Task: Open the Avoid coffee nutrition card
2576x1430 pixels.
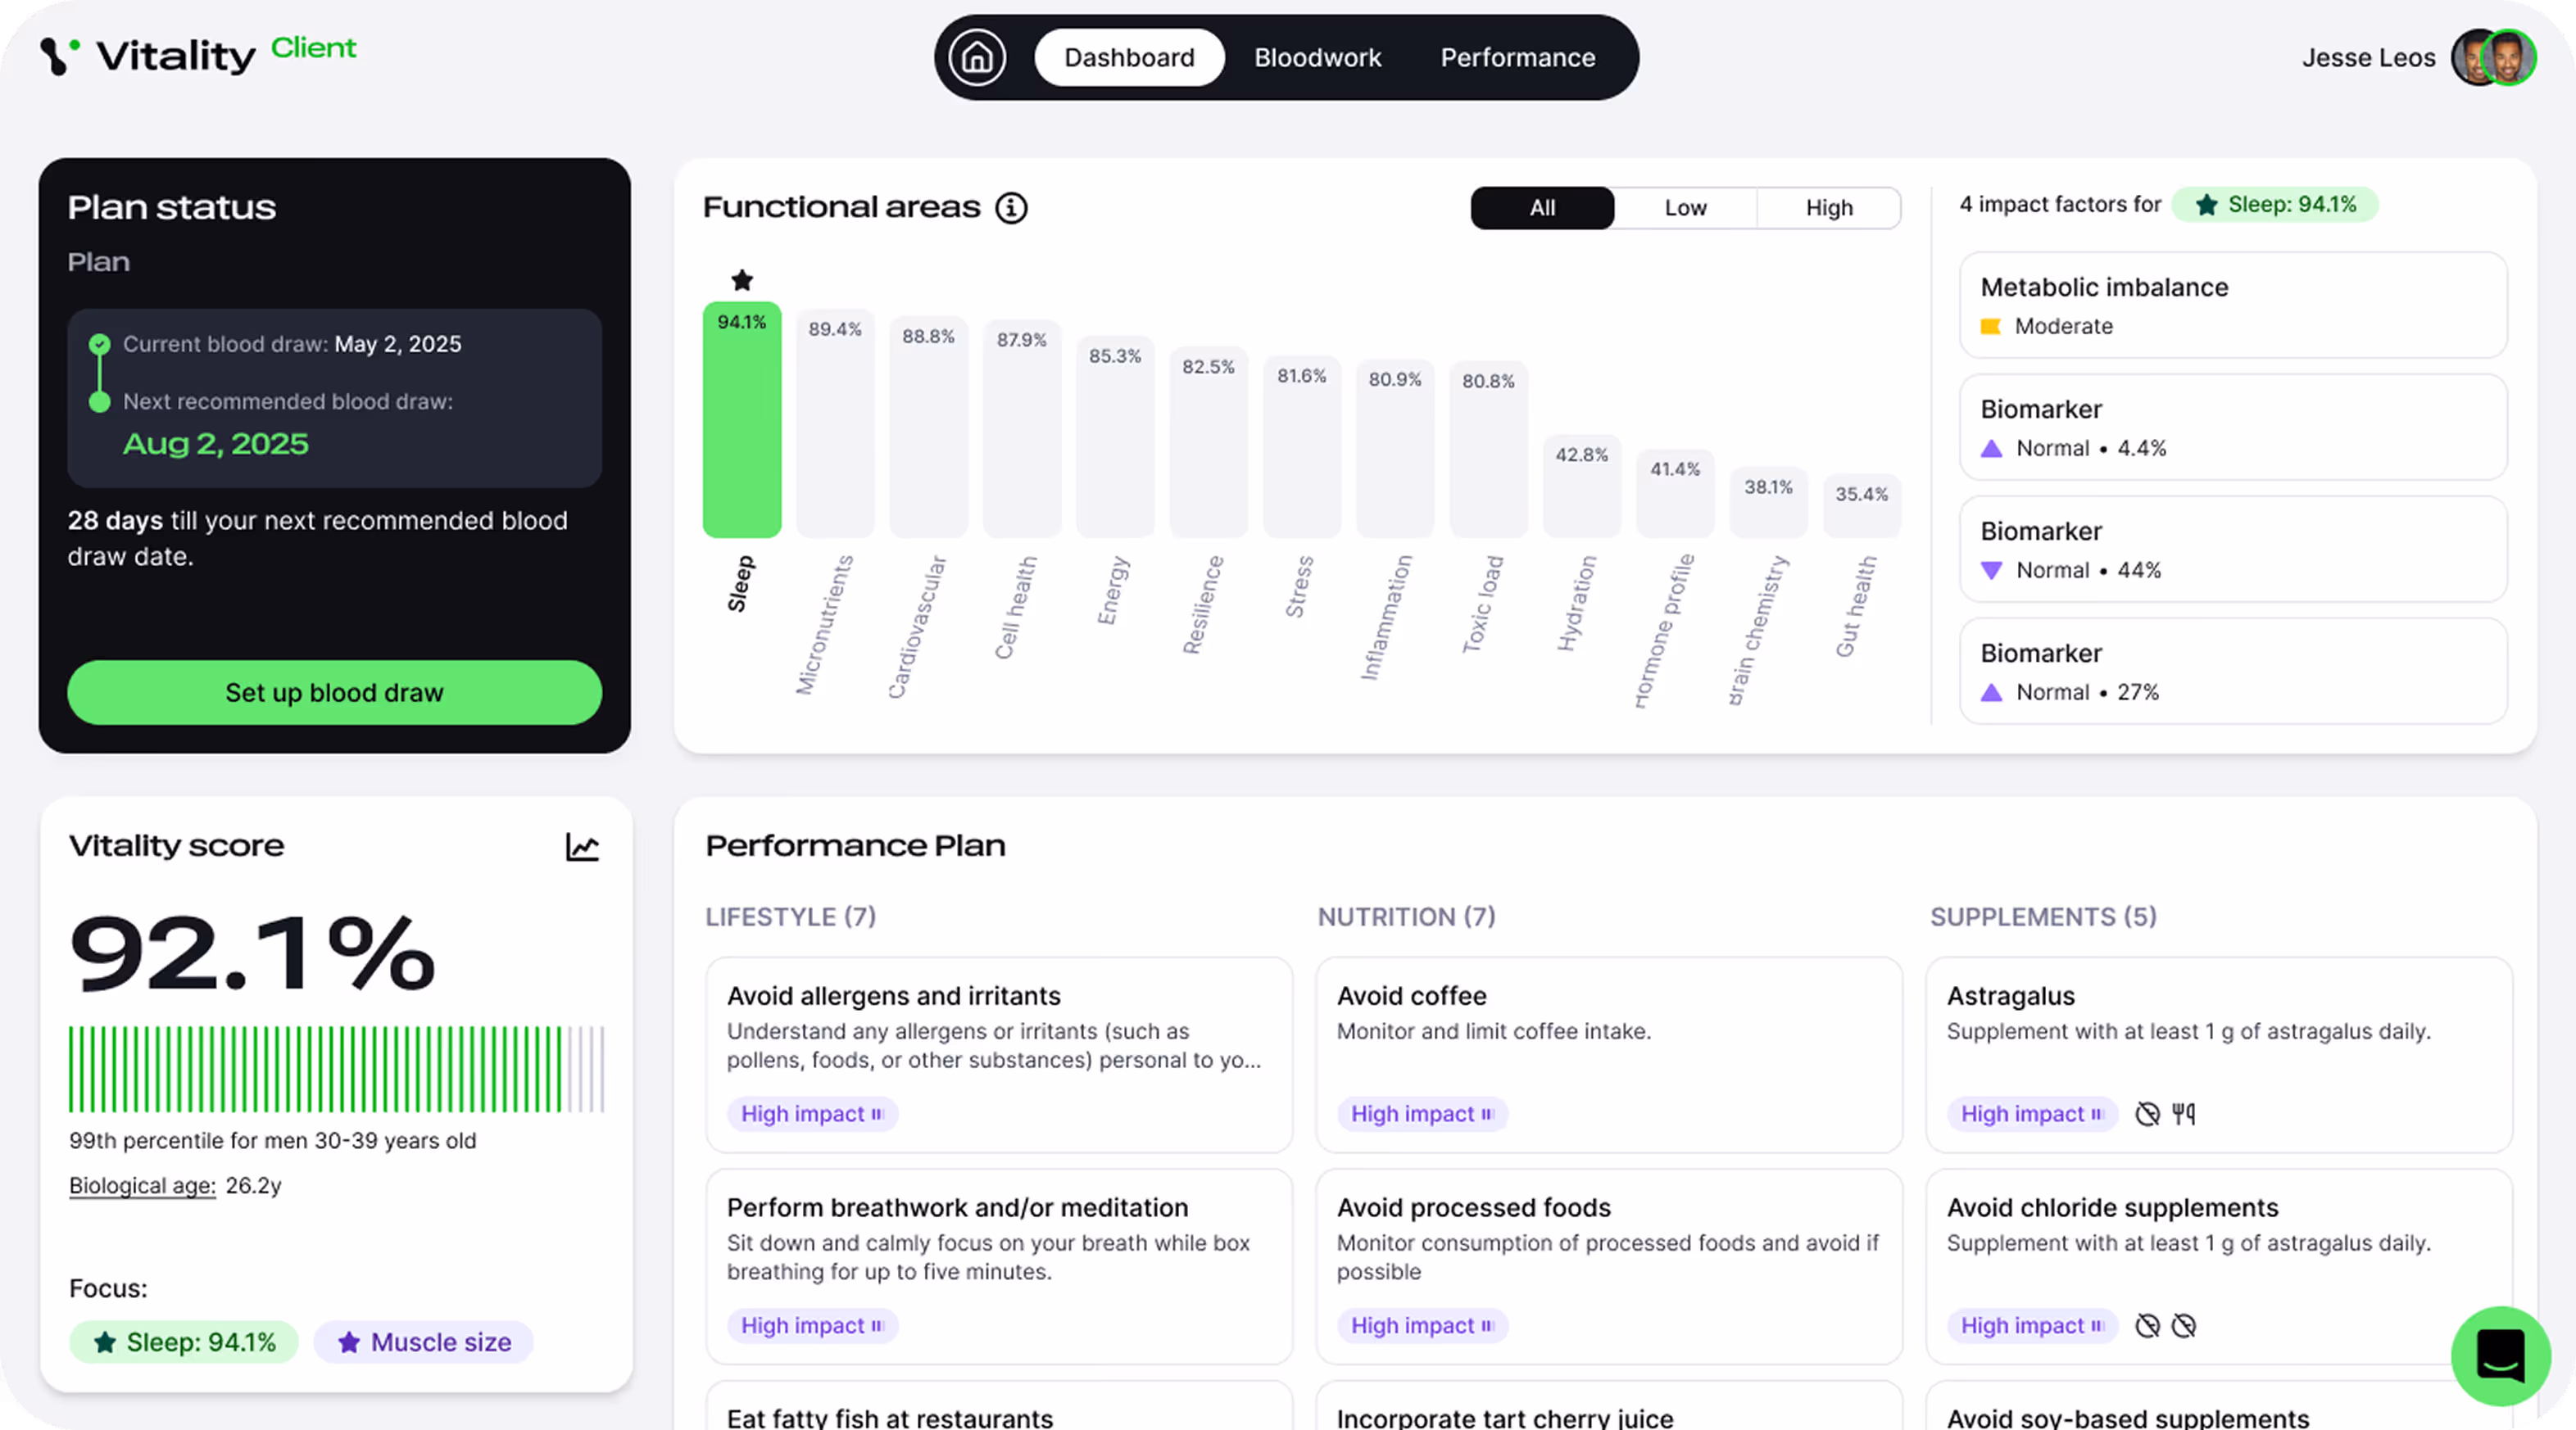Action: pyautogui.click(x=1609, y=1054)
